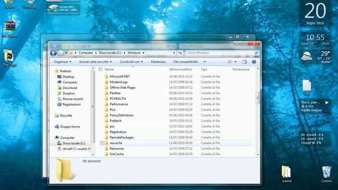The width and height of the screenshot is (338, 190).
Task: Show more toolbar commands with the chevron
Action: tap(204, 62)
